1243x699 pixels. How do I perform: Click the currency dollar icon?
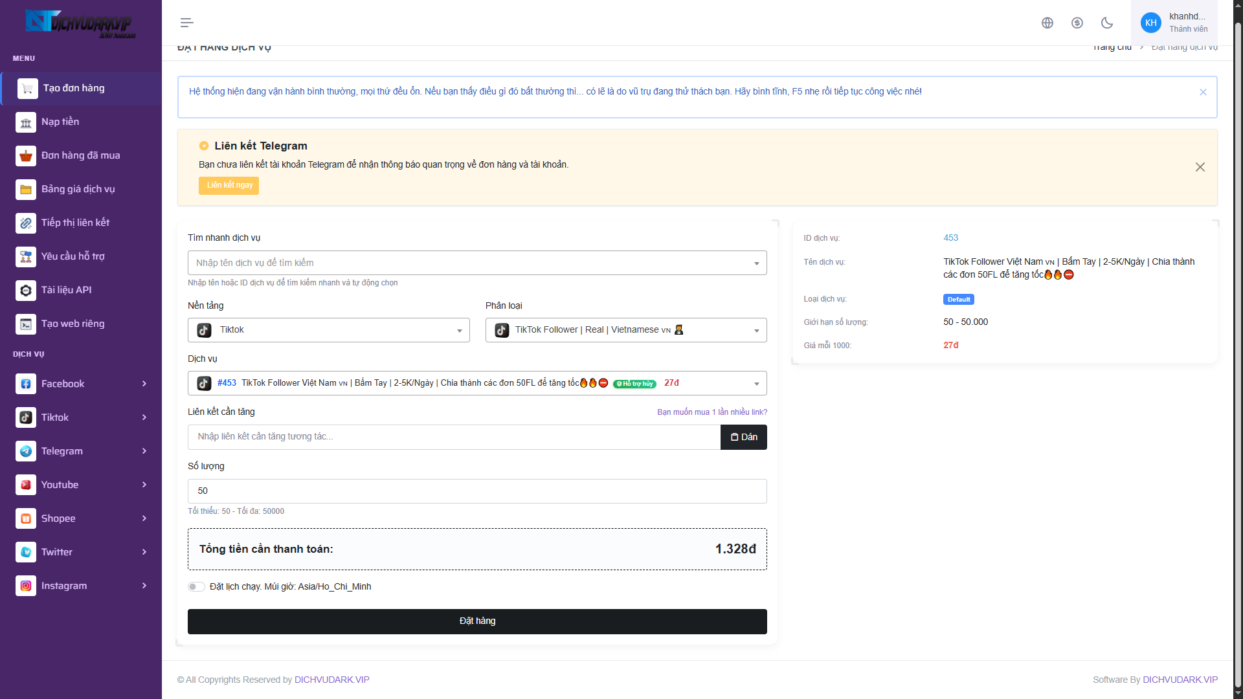1077,23
